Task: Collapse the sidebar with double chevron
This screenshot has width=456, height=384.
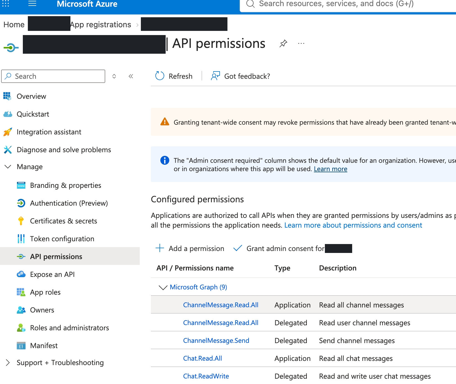Action: (131, 76)
